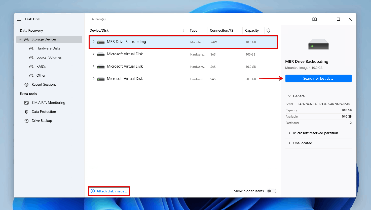Click the Storage Devices drive icon
Viewport: 371px width, 210px height.
tap(26, 39)
